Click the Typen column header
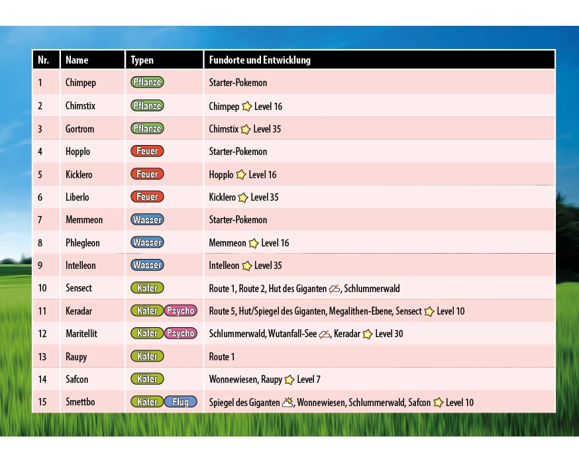The image size is (579, 463). coord(142,60)
